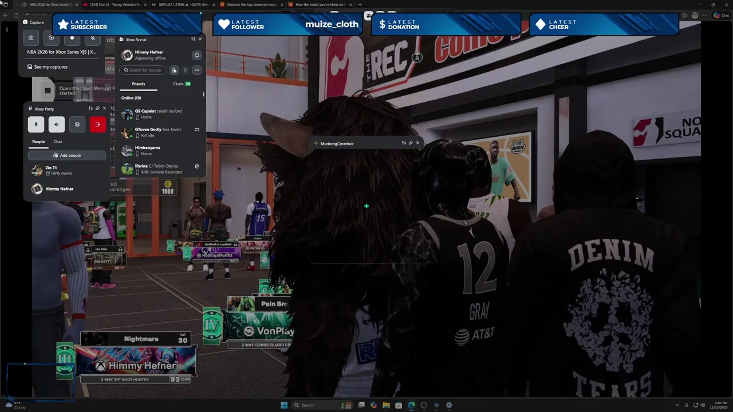This screenshot has width=733, height=412.
Task: Open friend GToven Godly playing Fortnite
Action: 160,132
